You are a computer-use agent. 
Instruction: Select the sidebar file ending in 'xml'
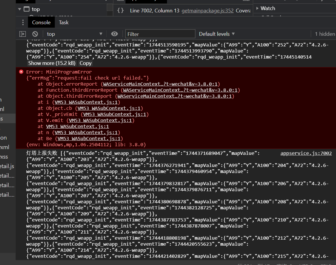(5, 147)
